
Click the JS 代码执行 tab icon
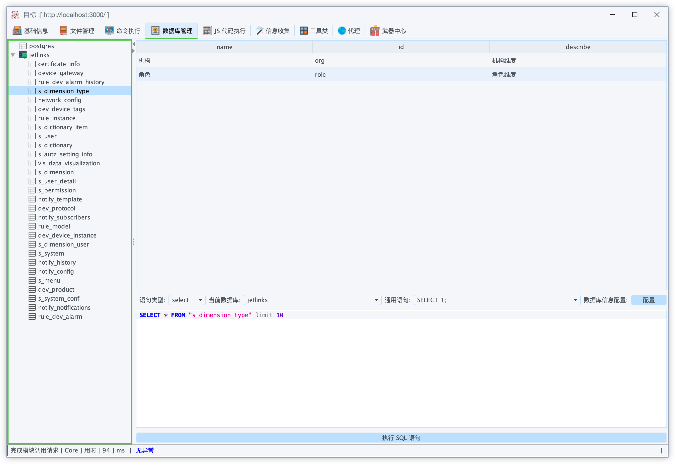tap(207, 31)
